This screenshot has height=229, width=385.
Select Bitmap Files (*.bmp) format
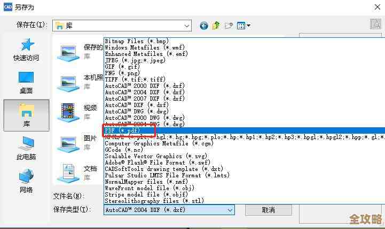pyautogui.click(x=137, y=41)
